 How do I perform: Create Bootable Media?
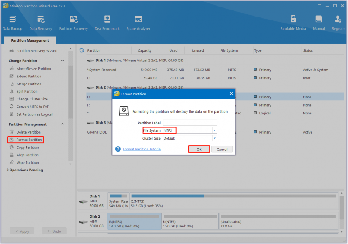293,23
